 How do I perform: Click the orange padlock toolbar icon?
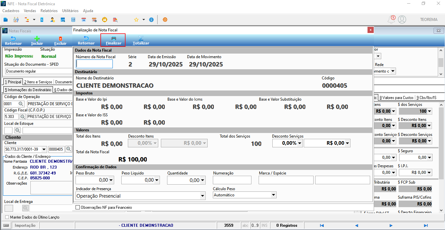pyautogui.click(x=105, y=20)
